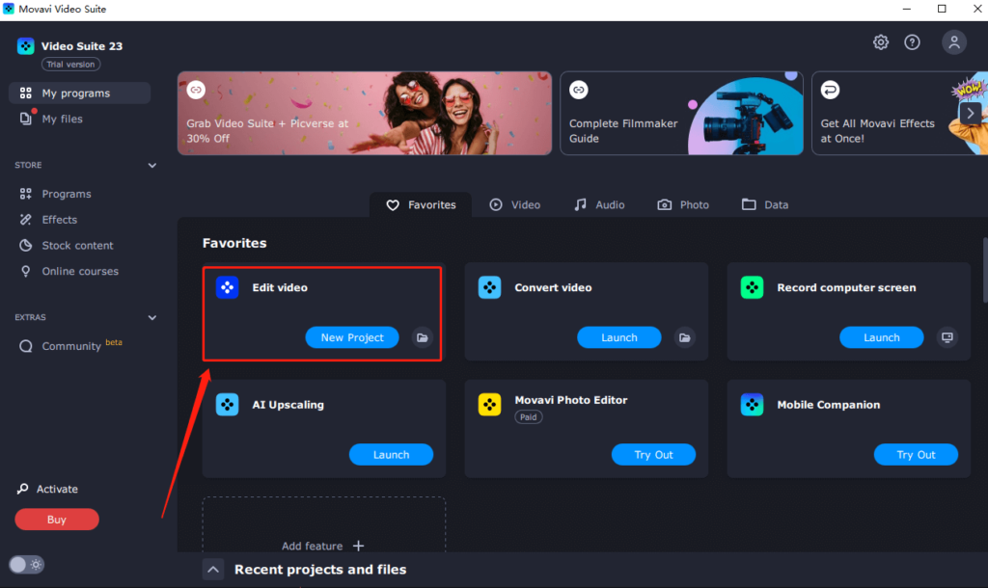
Task: Launch the Convert video tool
Action: 618,337
